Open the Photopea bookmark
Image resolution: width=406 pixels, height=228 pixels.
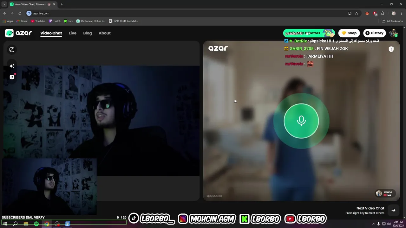(91, 21)
